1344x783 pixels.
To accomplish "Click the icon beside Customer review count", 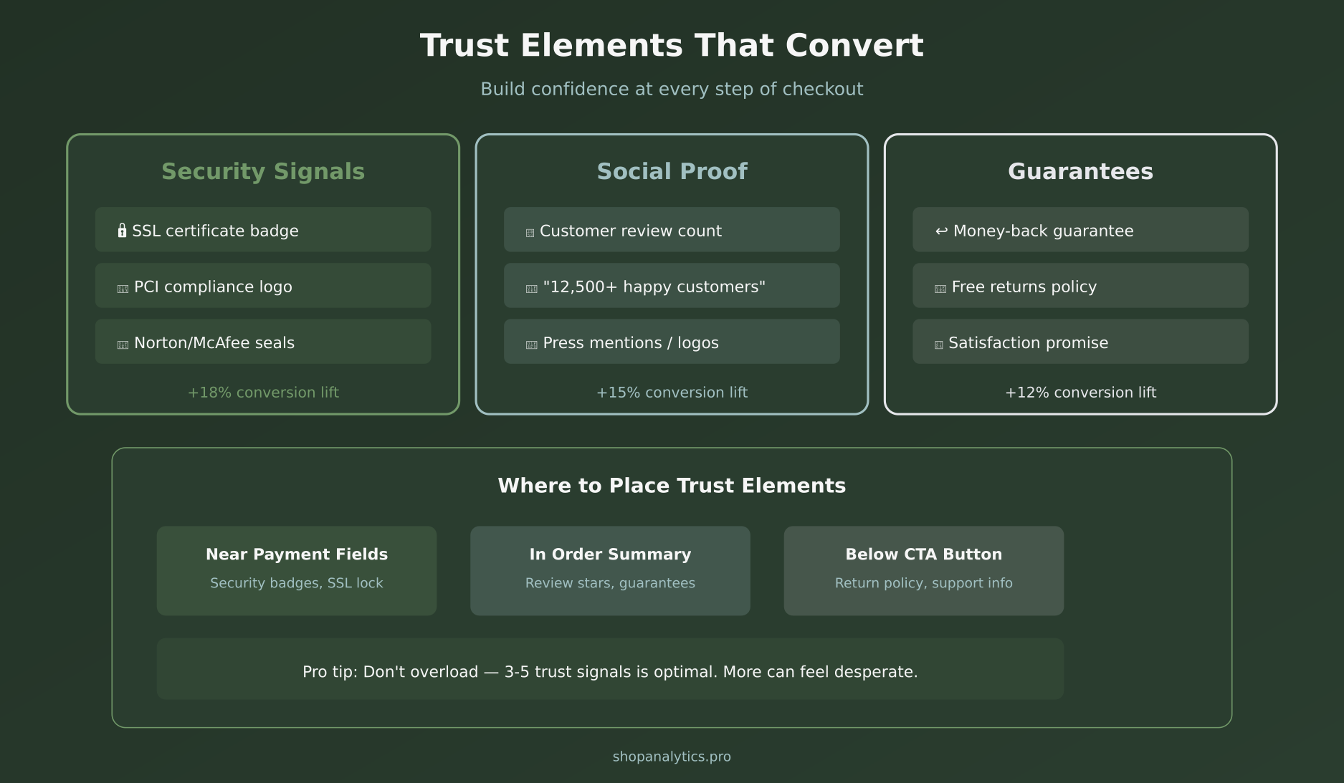I will click(x=530, y=231).
